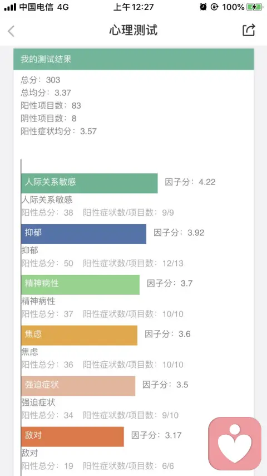The width and height of the screenshot is (267, 476).
Task: Tap the back arrow icon
Action: pos(11,31)
